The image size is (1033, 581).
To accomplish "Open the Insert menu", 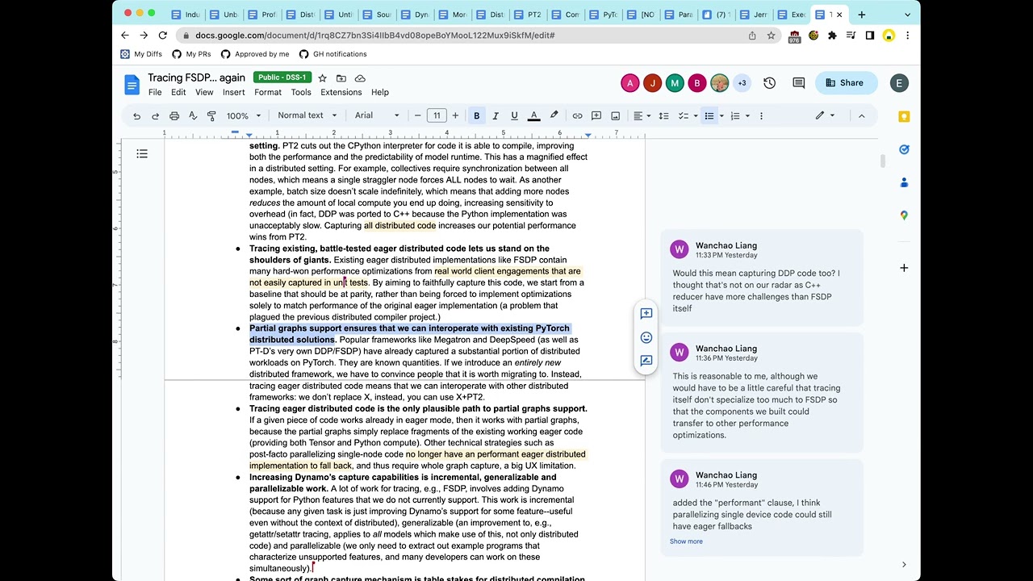I will [233, 92].
